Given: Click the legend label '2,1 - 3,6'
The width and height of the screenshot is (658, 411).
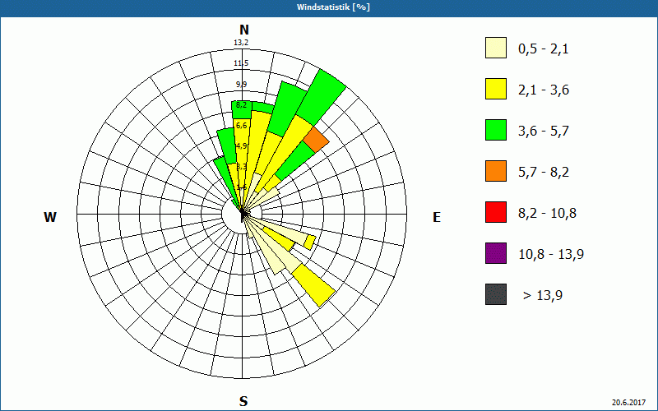Looking at the screenshot, I should click(x=544, y=90).
